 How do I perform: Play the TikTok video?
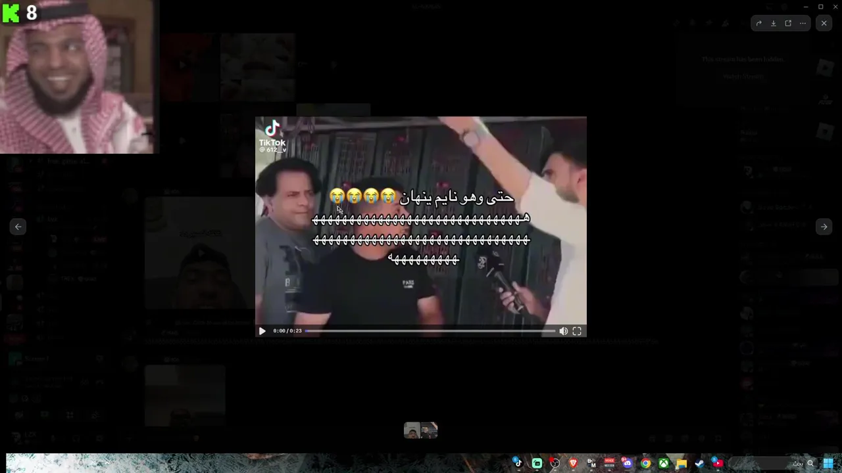pyautogui.click(x=262, y=331)
